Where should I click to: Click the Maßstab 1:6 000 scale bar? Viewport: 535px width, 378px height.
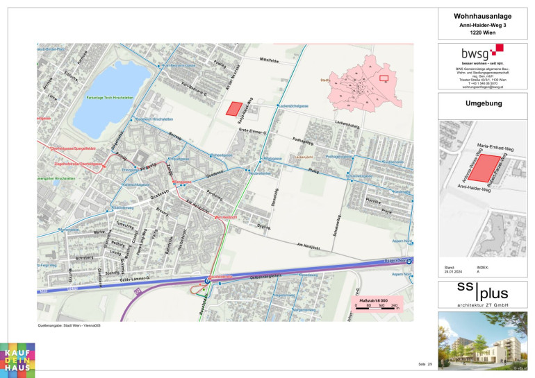[x=377, y=303]
